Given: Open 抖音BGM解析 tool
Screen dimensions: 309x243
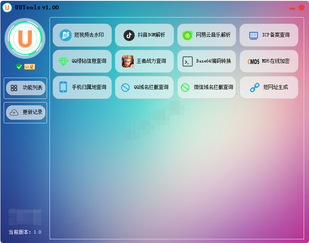Looking at the screenshot, I should tap(144, 35).
